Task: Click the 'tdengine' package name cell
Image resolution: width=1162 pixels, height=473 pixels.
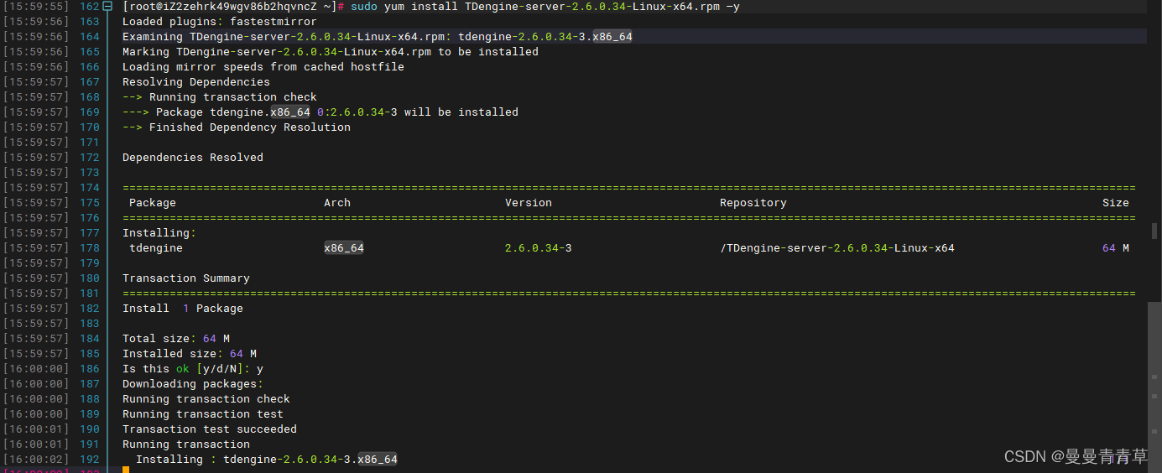Action: coord(156,248)
